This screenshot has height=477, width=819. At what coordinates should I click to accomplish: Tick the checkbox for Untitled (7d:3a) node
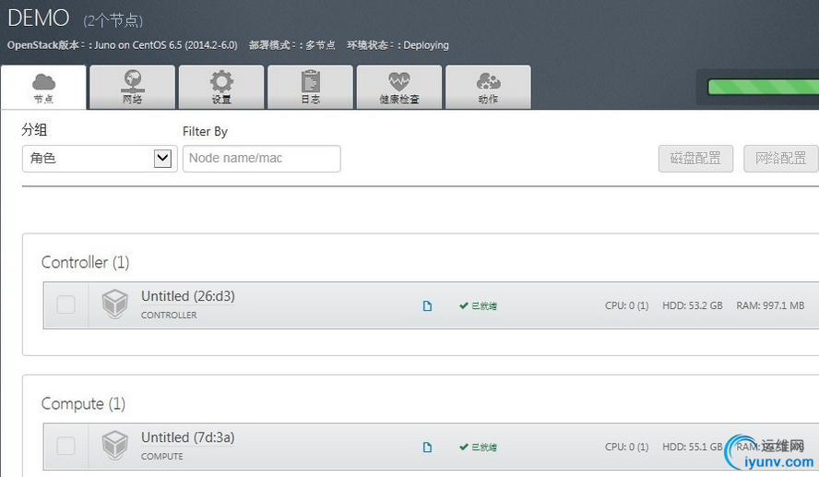pyautogui.click(x=65, y=447)
